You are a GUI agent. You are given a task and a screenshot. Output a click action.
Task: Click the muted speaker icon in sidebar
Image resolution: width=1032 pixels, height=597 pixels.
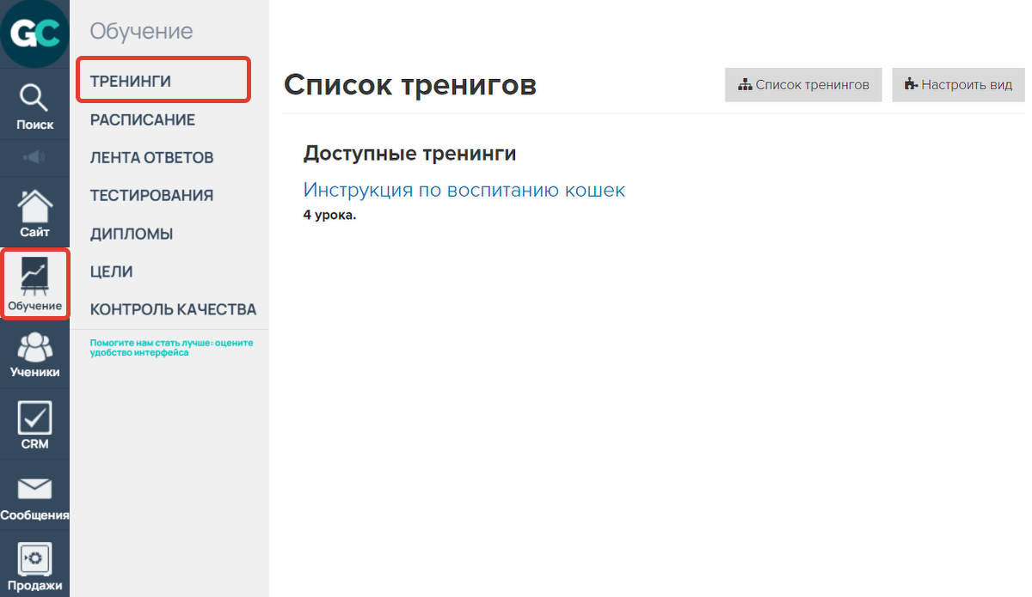34,157
